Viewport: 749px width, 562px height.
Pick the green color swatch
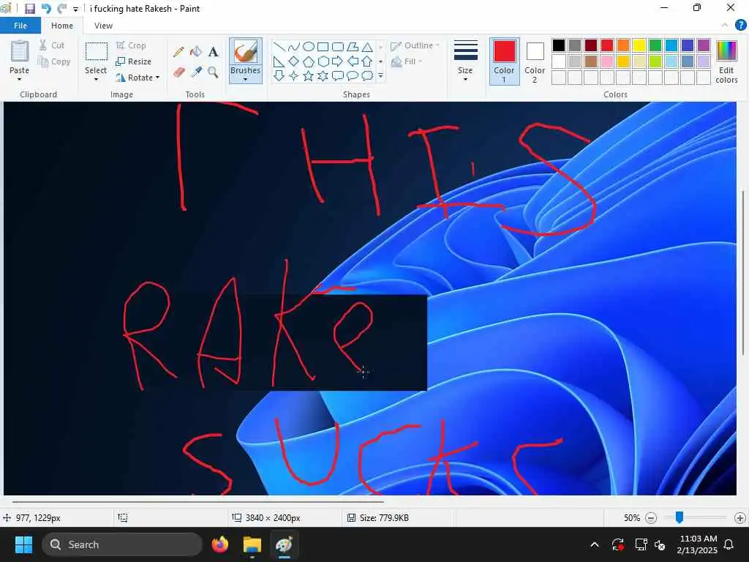pyautogui.click(x=655, y=45)
